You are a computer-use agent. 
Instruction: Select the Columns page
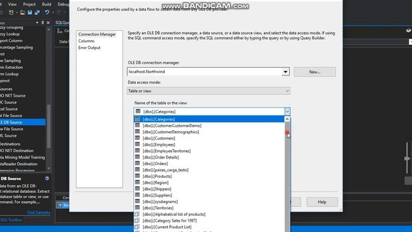[86, 41]
